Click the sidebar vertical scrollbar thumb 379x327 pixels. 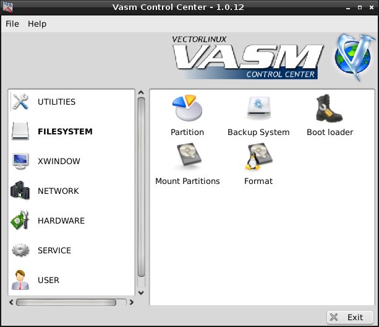coord(141,186)
